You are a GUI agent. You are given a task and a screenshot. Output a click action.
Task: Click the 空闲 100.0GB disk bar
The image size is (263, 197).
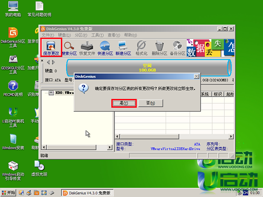(149, 68)
